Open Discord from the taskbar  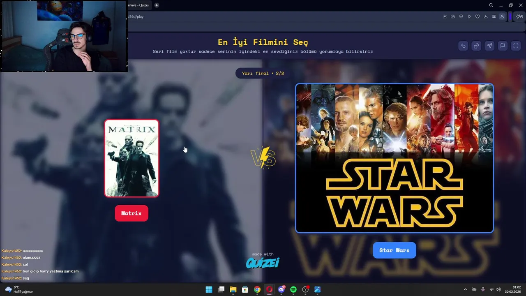[281, 289]
